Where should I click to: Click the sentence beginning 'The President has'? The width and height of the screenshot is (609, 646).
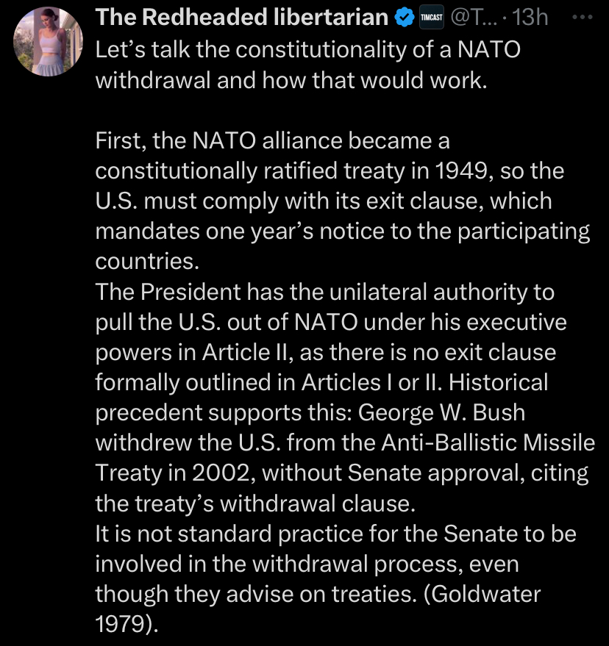pos(331,337)
